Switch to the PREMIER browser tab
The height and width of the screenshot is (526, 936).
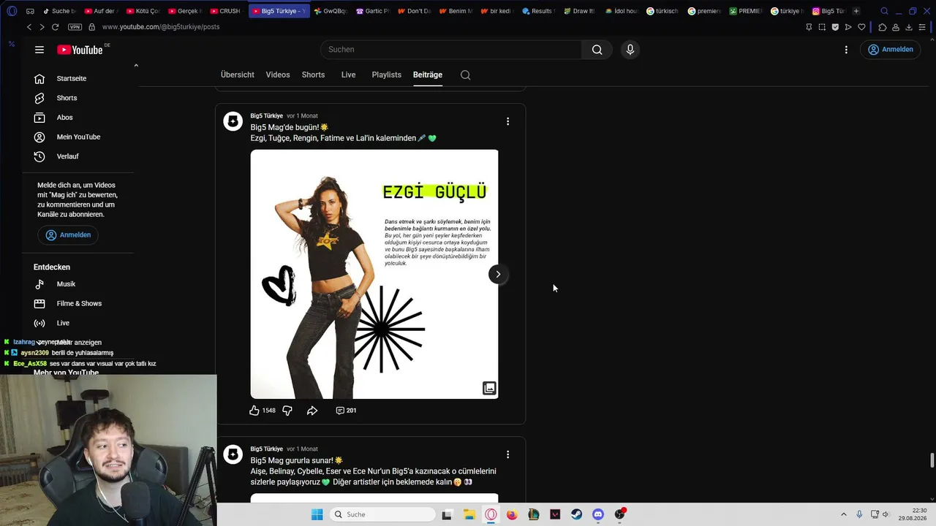coord(747,11)
